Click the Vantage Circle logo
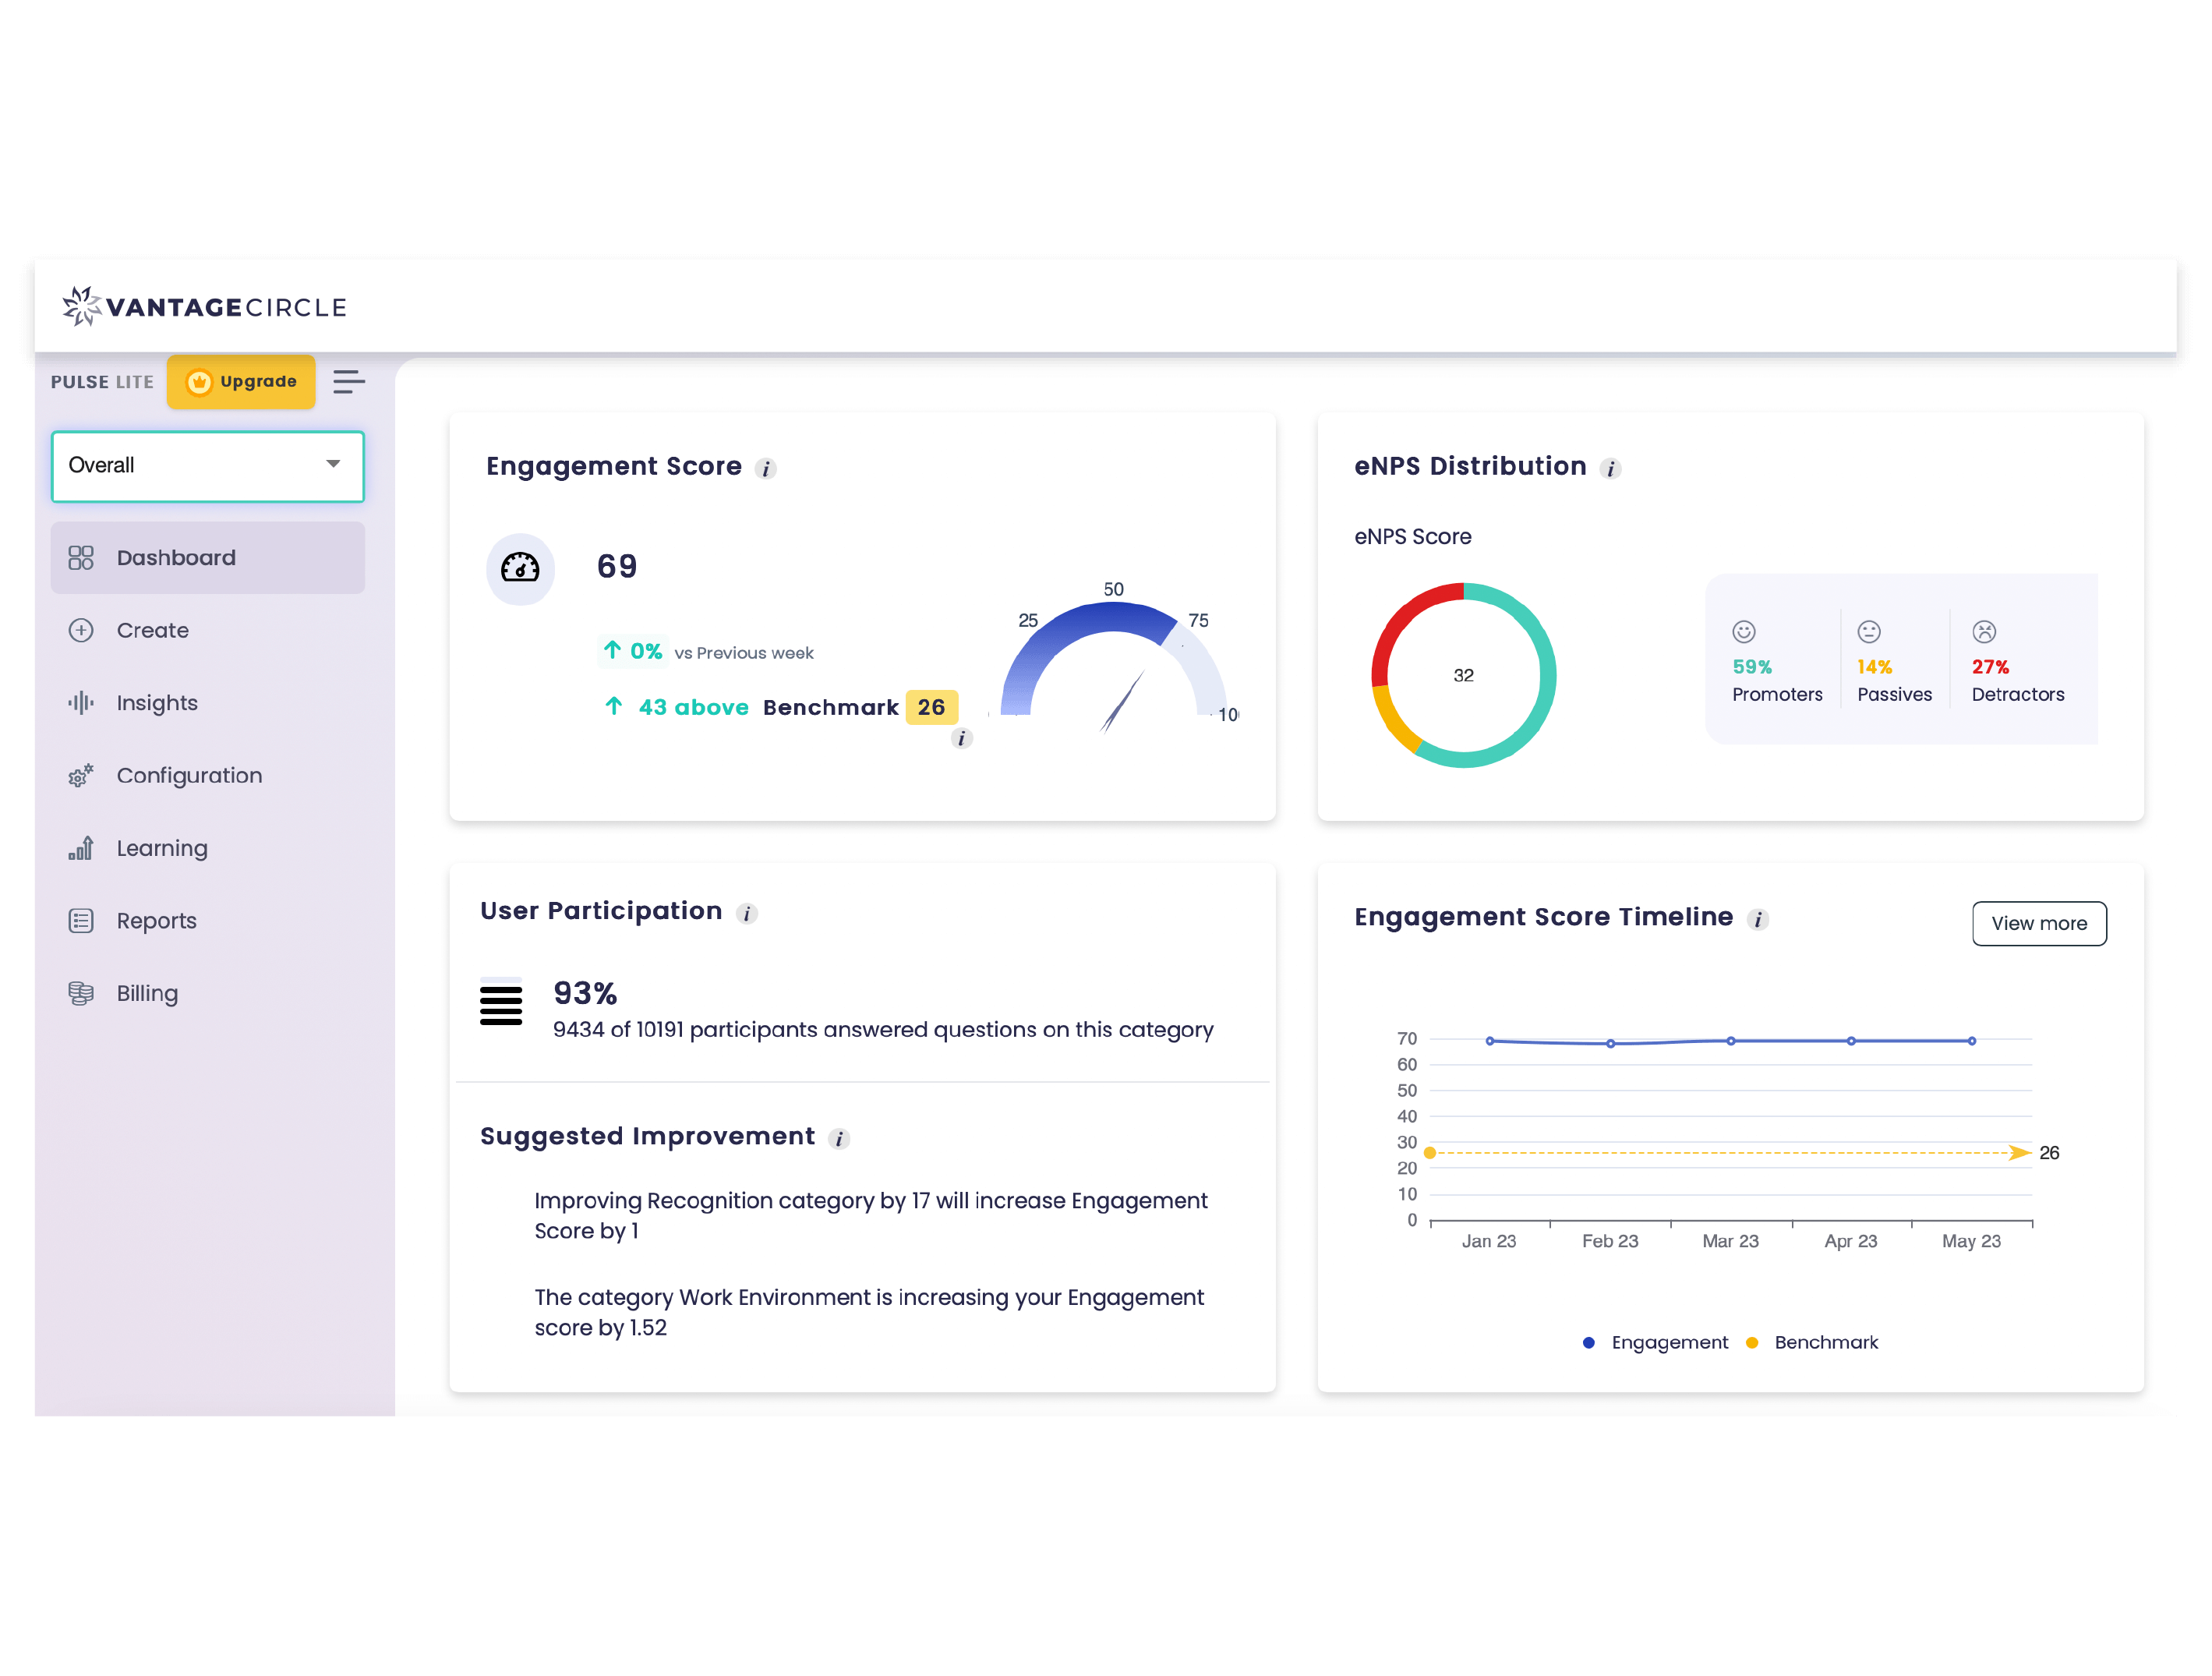The height and width of the screenshot is (1676, 2212). pyautogui.click(x=204, y=306)
